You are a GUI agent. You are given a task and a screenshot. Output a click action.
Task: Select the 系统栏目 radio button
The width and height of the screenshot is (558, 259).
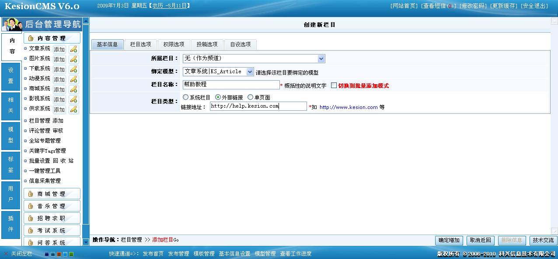tap(185, 97)
